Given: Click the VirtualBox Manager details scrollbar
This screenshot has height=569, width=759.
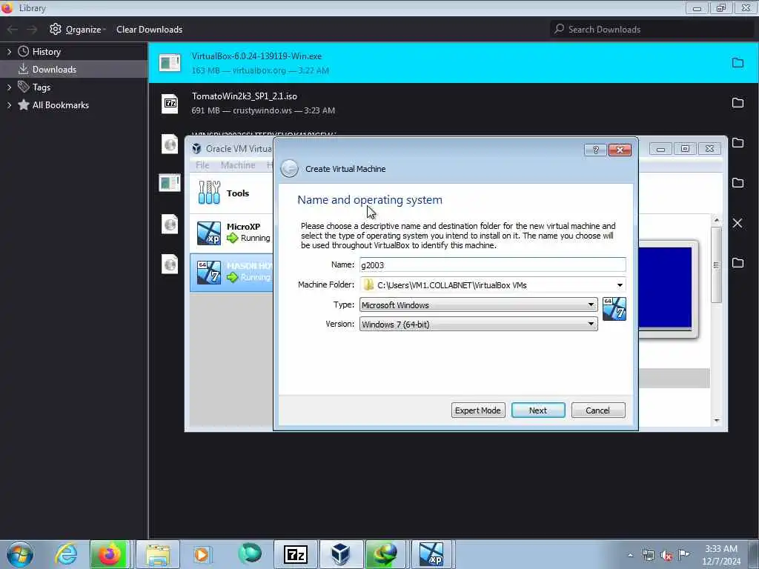Looking at the screenshot, I should click(717, 265).
